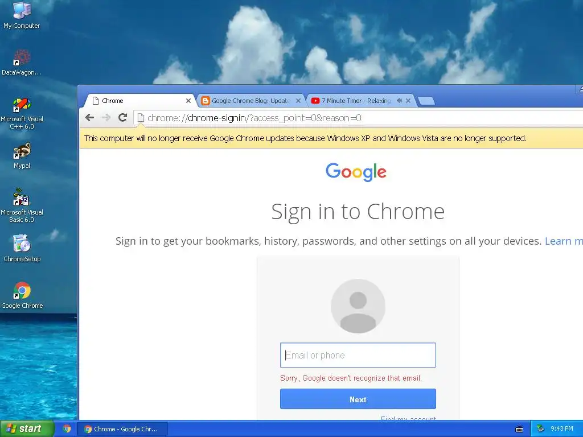Click the Google logo
The height and width of the screenshot is (437, 583).
(356, 172)
